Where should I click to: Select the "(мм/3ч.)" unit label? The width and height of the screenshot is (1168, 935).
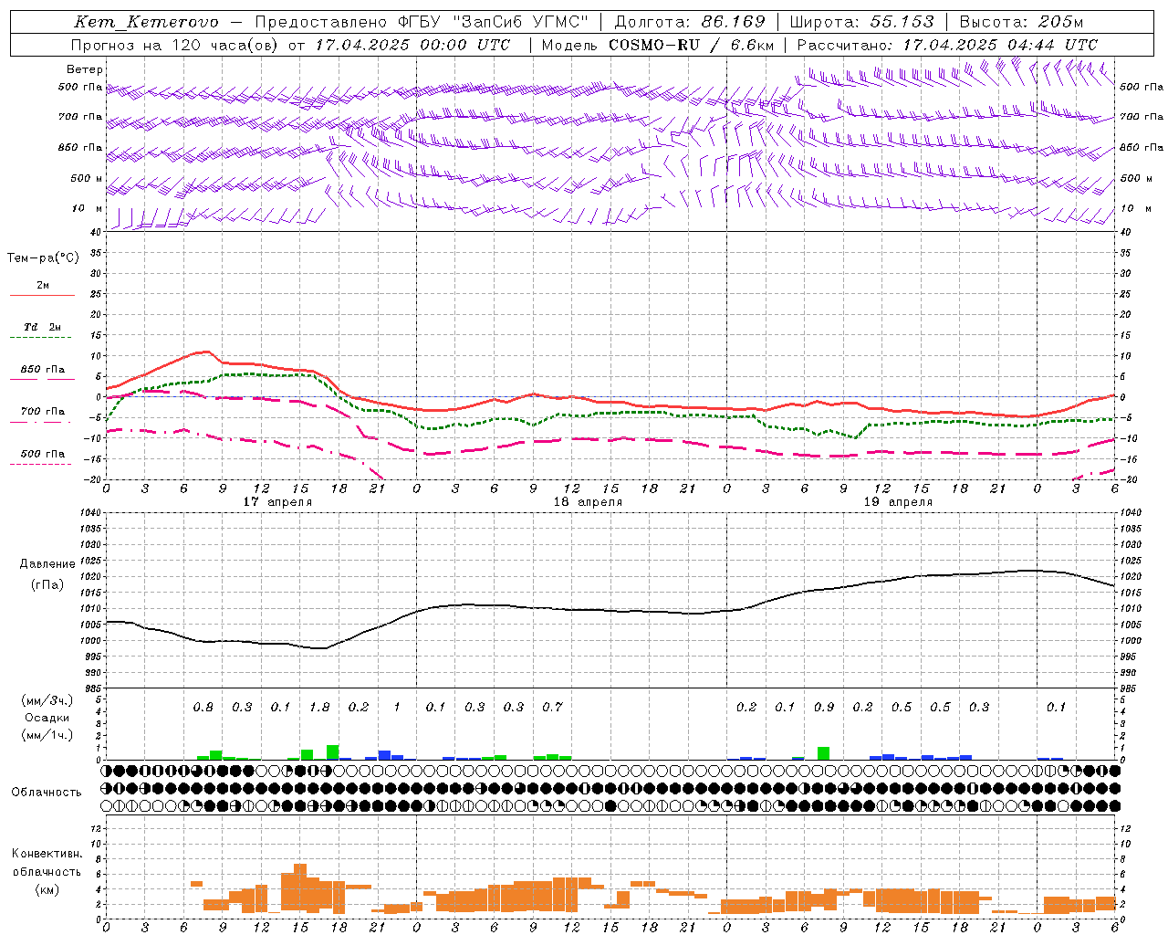click(x=47, y=700)
